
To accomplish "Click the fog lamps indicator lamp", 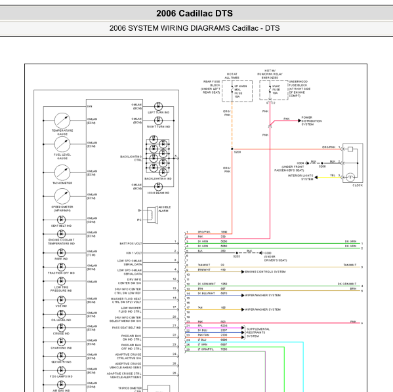I will 61,370.
